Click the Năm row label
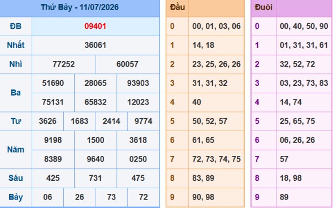Image resolution: width=333 pixels, height=208 pixels. click(15, 150)
